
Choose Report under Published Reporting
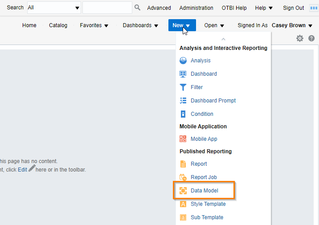(x=199, y=164)
